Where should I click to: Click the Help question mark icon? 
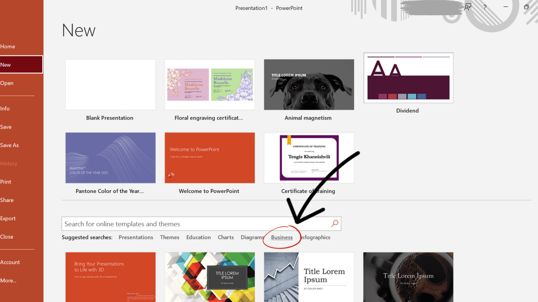[485, 7]
